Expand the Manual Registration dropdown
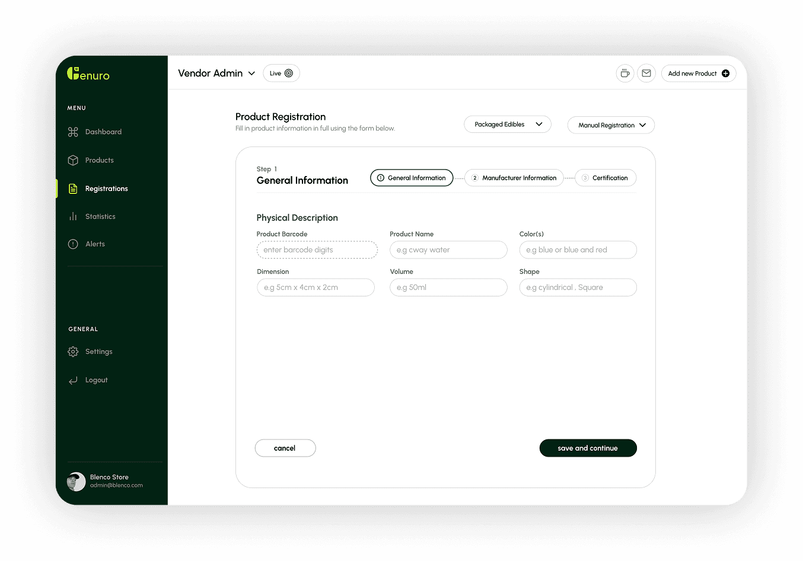Viewport: 803px width, 561px height. (611, 125)
